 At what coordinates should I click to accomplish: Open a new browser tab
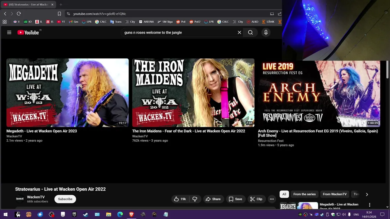coord(61,5)
